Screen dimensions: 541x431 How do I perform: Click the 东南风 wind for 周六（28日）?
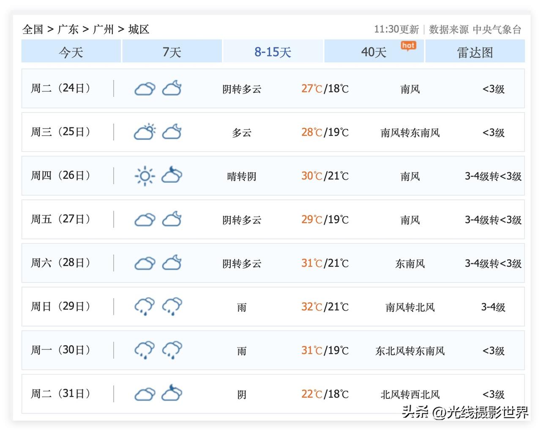(x=410, y=264)
